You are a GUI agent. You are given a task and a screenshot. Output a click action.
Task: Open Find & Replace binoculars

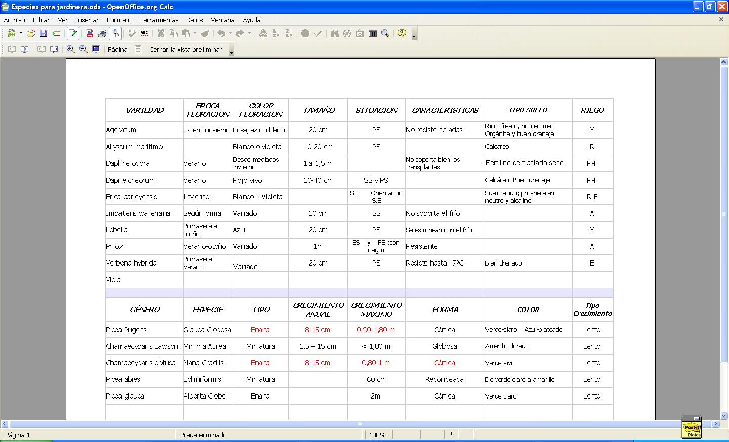click(x=334, y=34)
